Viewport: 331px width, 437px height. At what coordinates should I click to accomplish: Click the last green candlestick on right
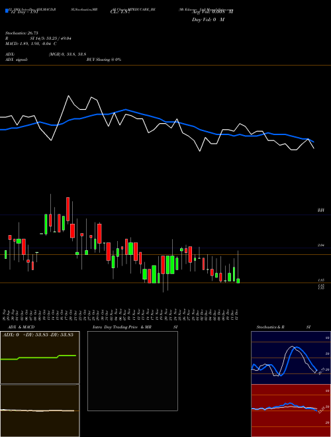tap(238, 281)
